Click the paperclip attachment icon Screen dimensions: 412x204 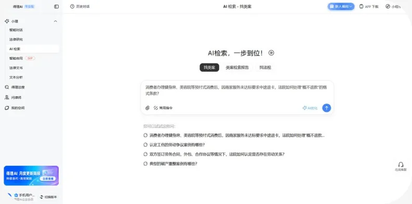click(x=147, y=108)
